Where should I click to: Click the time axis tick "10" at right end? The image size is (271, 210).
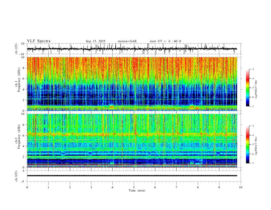241,187
